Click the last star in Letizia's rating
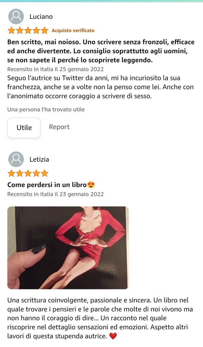 (x=44, y=173)
